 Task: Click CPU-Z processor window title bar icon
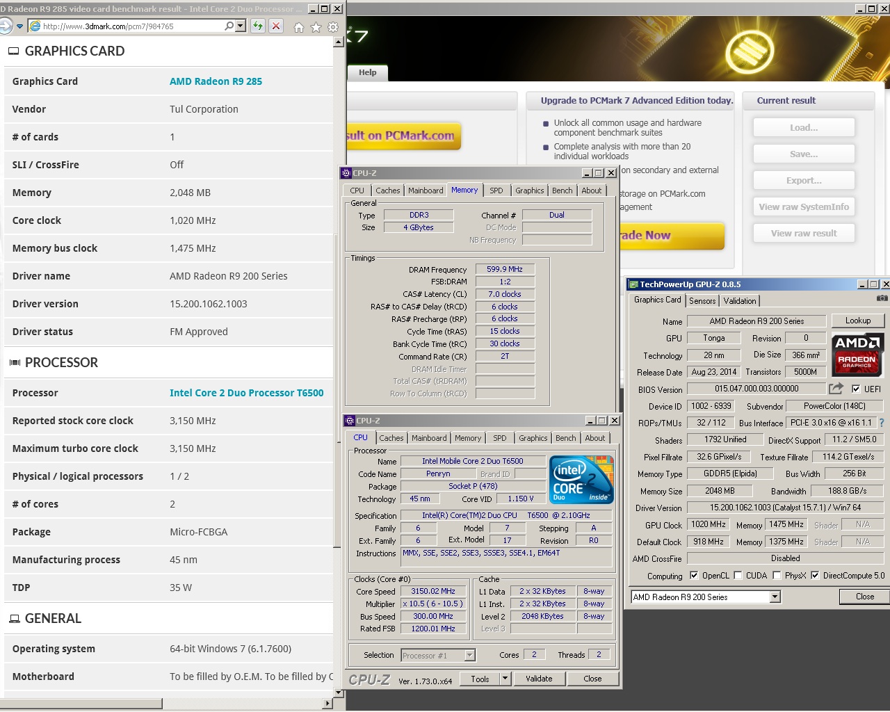(x=350, y=421)
